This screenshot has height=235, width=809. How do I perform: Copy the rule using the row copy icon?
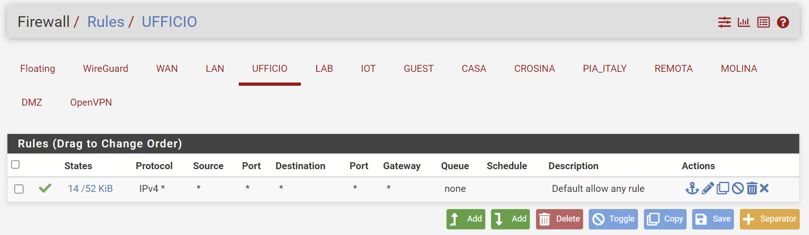[723, 188]
